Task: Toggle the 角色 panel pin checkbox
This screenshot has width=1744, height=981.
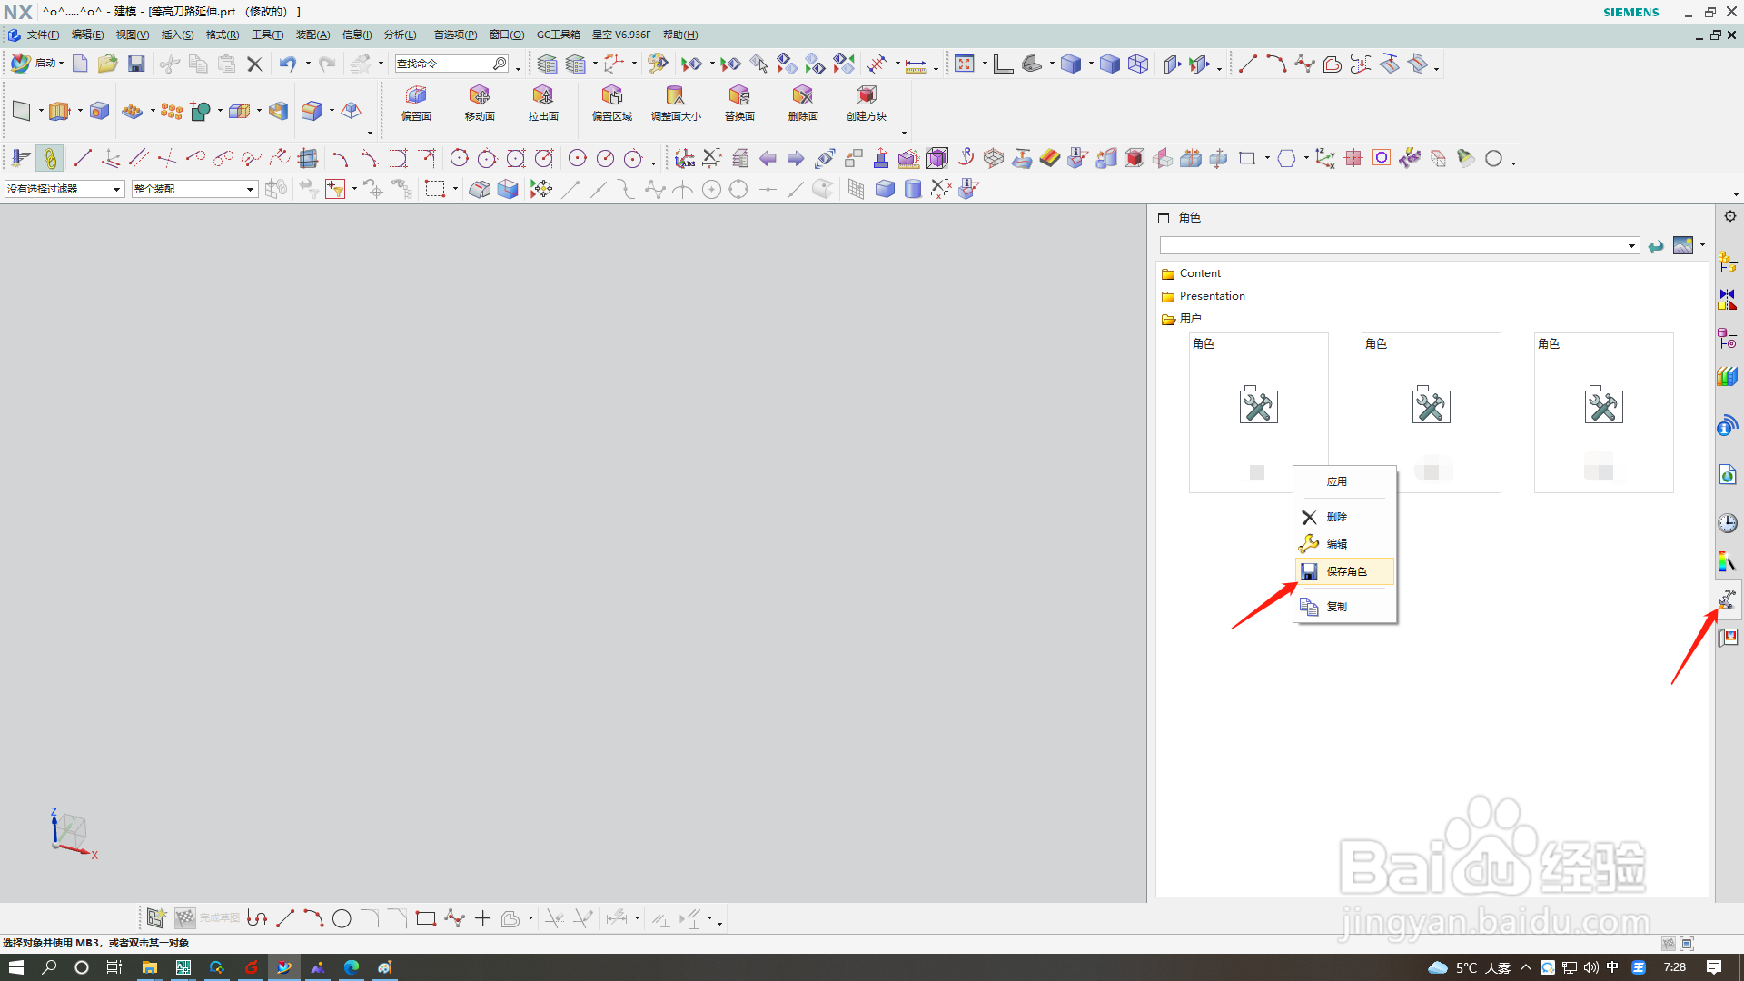Action: pyautogui.click(x=1164, y=218)
